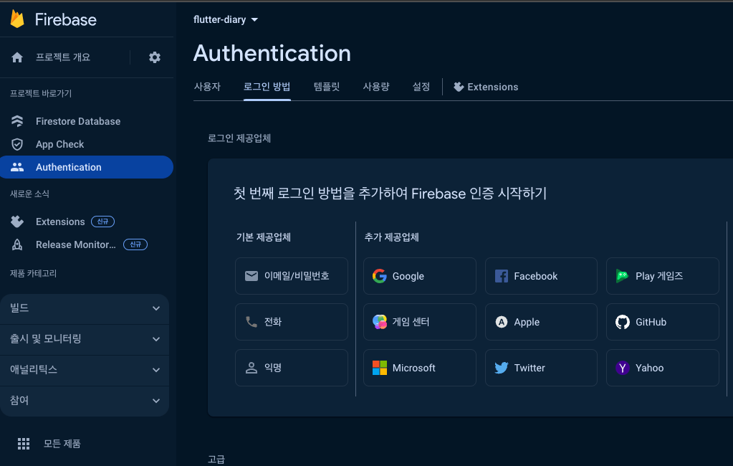Expand the 빌드 category

(x=85, y=308)
